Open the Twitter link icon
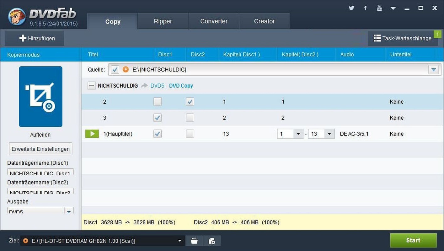This screenshot has width=444, height=251. tap(351, 8)
